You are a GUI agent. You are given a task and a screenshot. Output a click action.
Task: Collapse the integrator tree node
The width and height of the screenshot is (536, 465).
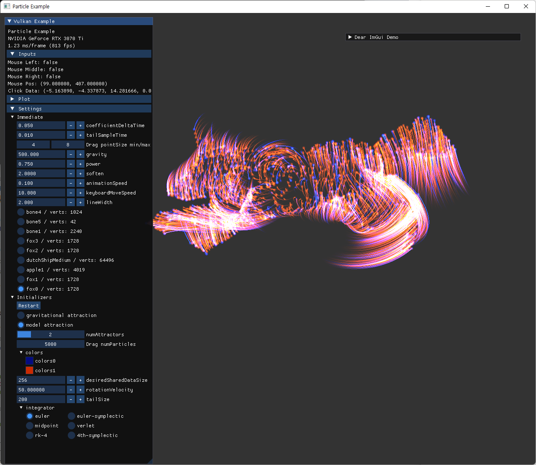click(x=21, y=408)
